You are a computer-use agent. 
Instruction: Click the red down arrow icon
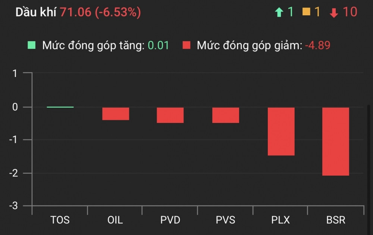pos(334,13)
